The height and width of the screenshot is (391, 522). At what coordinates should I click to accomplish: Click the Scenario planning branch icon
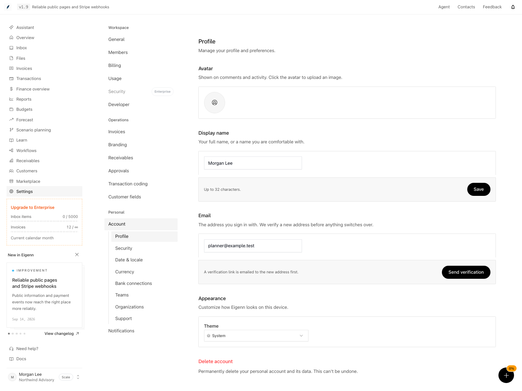11,130
